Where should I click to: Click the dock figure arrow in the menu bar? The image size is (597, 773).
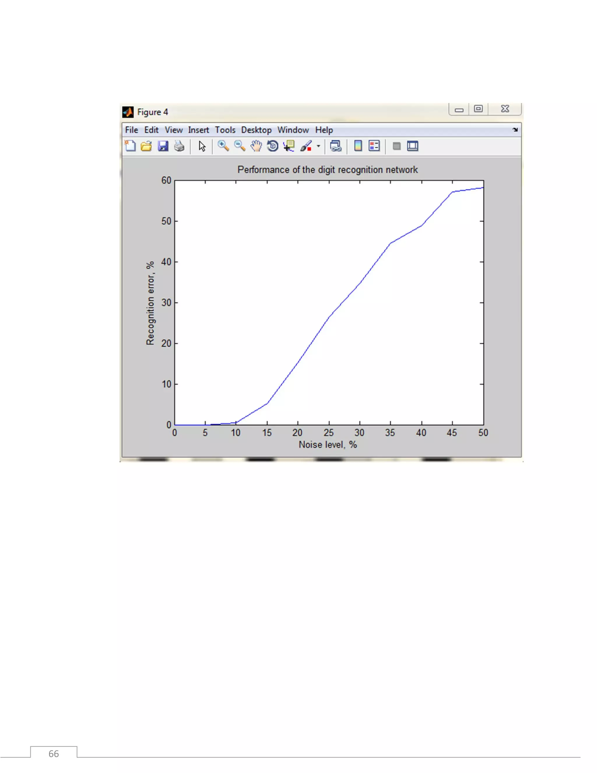point(515,130)
